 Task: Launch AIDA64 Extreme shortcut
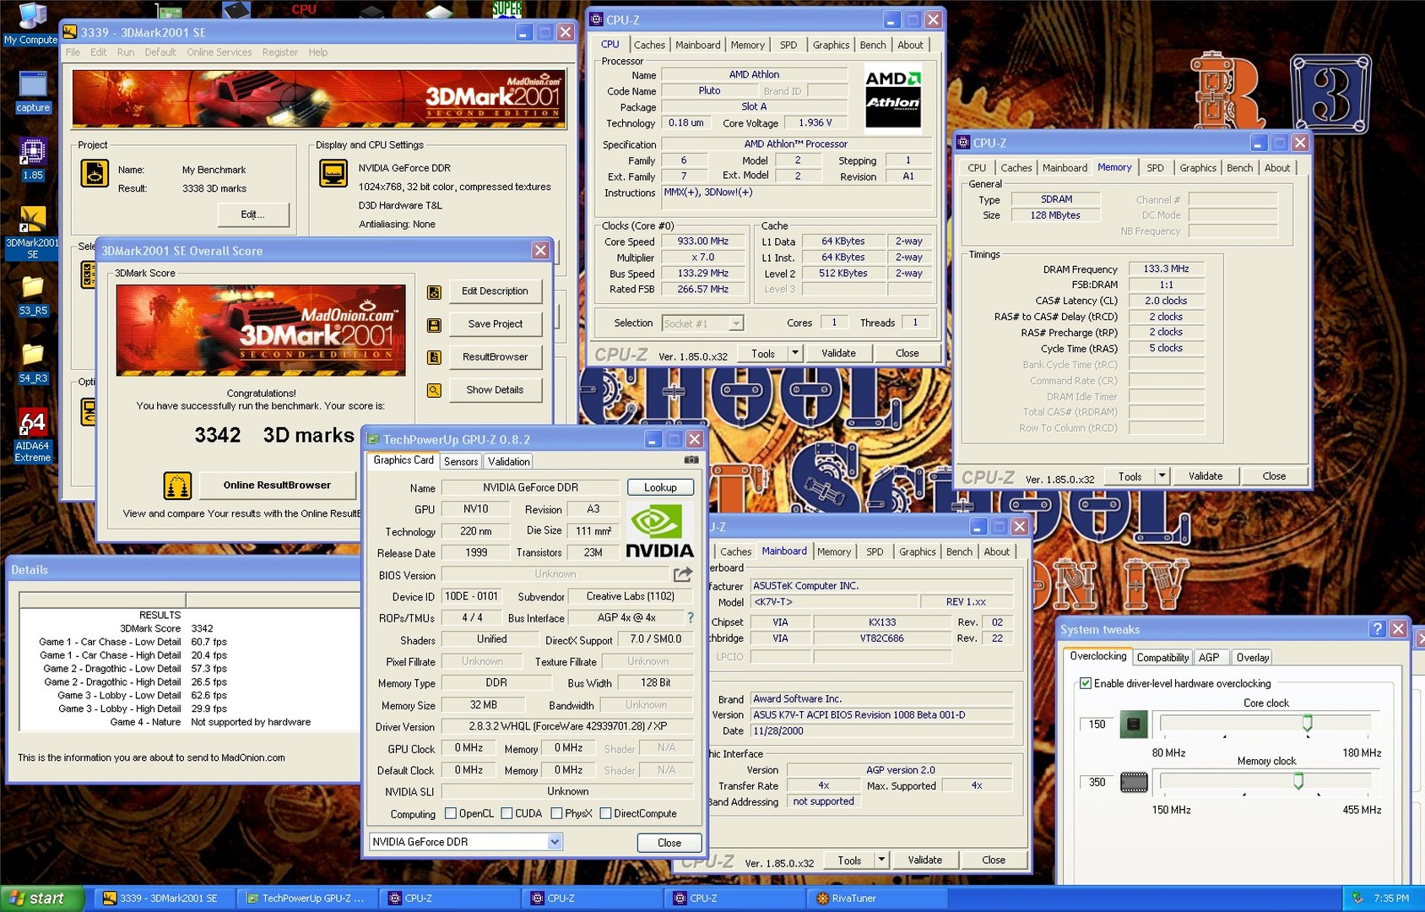click(x=33, y=434)
